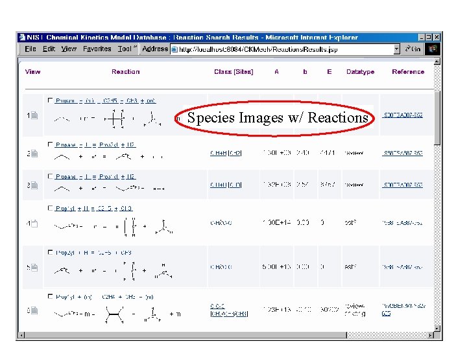467x350 pixels.
Task: Click the A column header
Action: [x=276, y=72]
